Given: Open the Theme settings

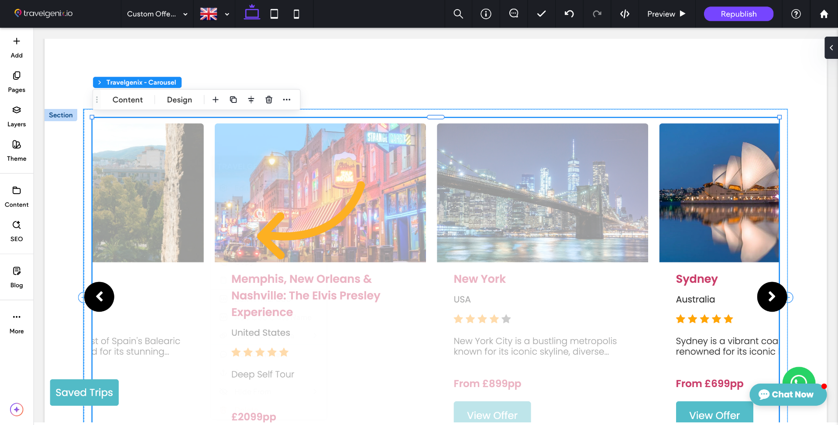Looking at the screenshot, I should click(x=16, y=151).
